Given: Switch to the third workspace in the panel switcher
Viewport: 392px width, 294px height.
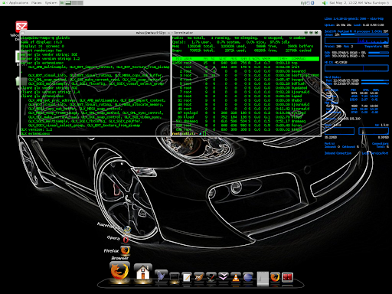Looking at the screenshot, I should [x=74, y=3].
